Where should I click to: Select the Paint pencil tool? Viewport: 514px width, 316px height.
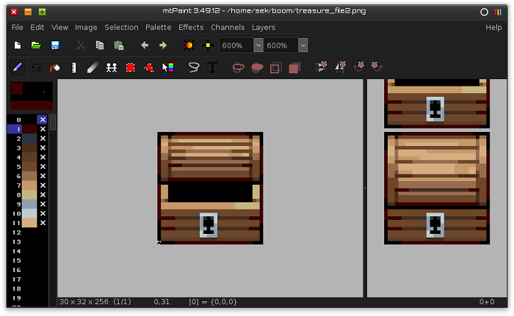[18, 67]
